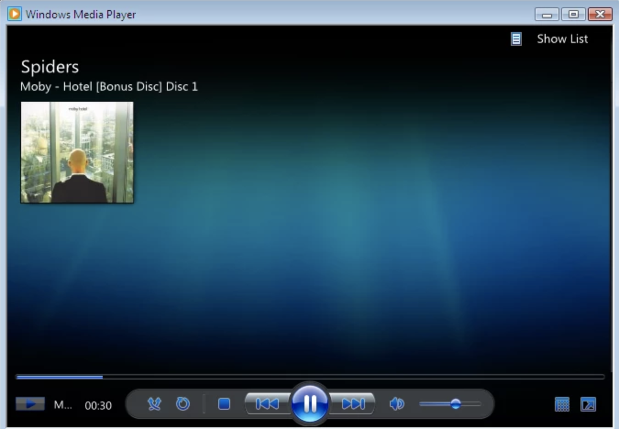This screenshot has width=619, height=429.
Task: Click the Moby Hotel album art
Action: coord(77,152)
